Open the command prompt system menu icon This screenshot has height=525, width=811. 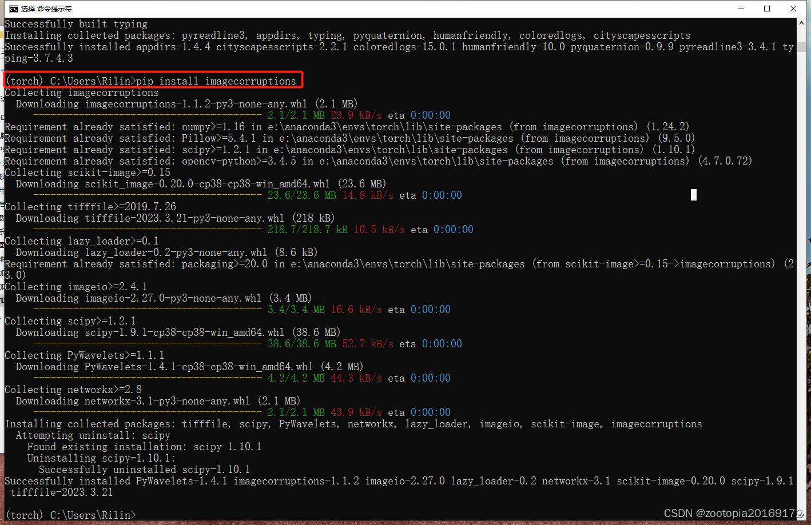click(14, 9)
